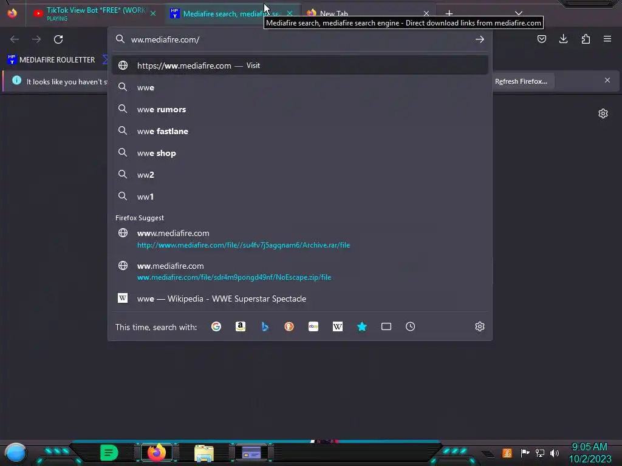Click the Firefox taskbar icon
The image size is (622, 466).
[157, 452]
